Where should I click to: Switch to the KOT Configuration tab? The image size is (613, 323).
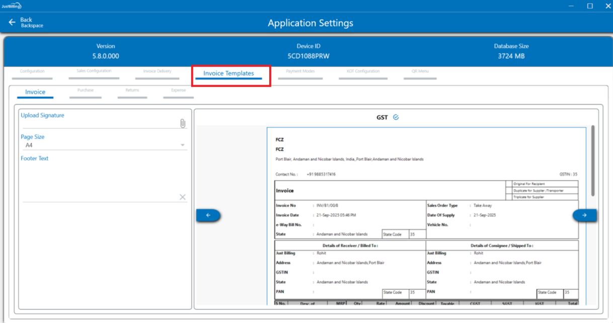(x=363, y=71)
